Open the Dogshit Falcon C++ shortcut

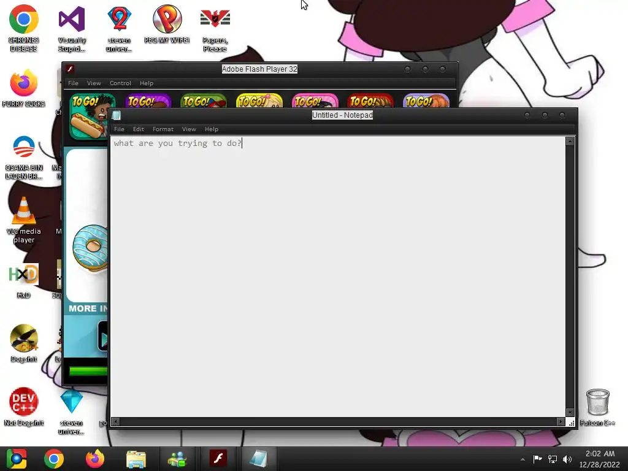point(24,343)
